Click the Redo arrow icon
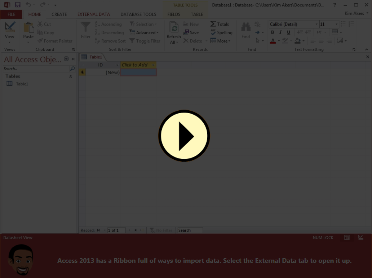This screenshot has width=372, height=278. [x=43, y=5]
